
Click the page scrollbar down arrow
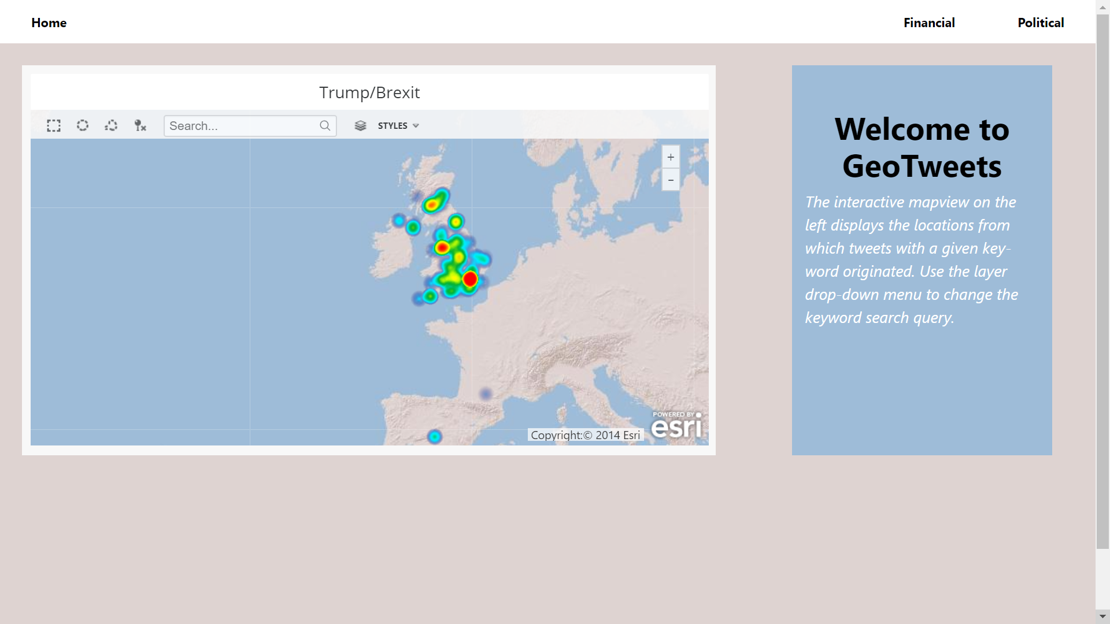point(1102,616)
